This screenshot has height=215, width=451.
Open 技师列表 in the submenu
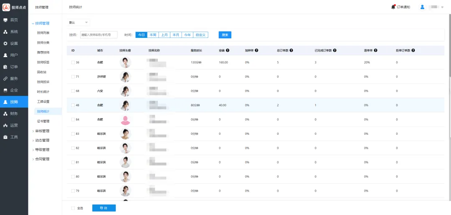[43, 33]
